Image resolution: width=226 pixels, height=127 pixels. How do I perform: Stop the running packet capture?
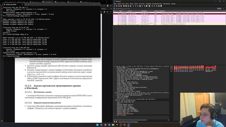pyautogui.click(x=117, y=6)
